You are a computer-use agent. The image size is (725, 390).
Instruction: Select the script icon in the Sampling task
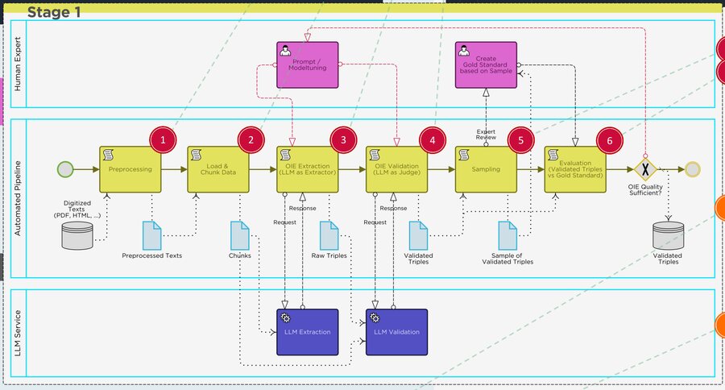[464, 155]
